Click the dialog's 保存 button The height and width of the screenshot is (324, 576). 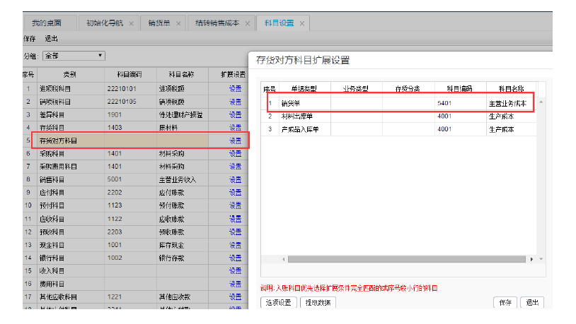(504, 302)
